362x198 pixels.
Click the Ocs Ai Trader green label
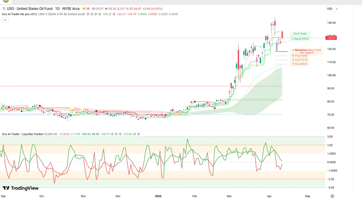pyautogui.click(x=300, y=34)
